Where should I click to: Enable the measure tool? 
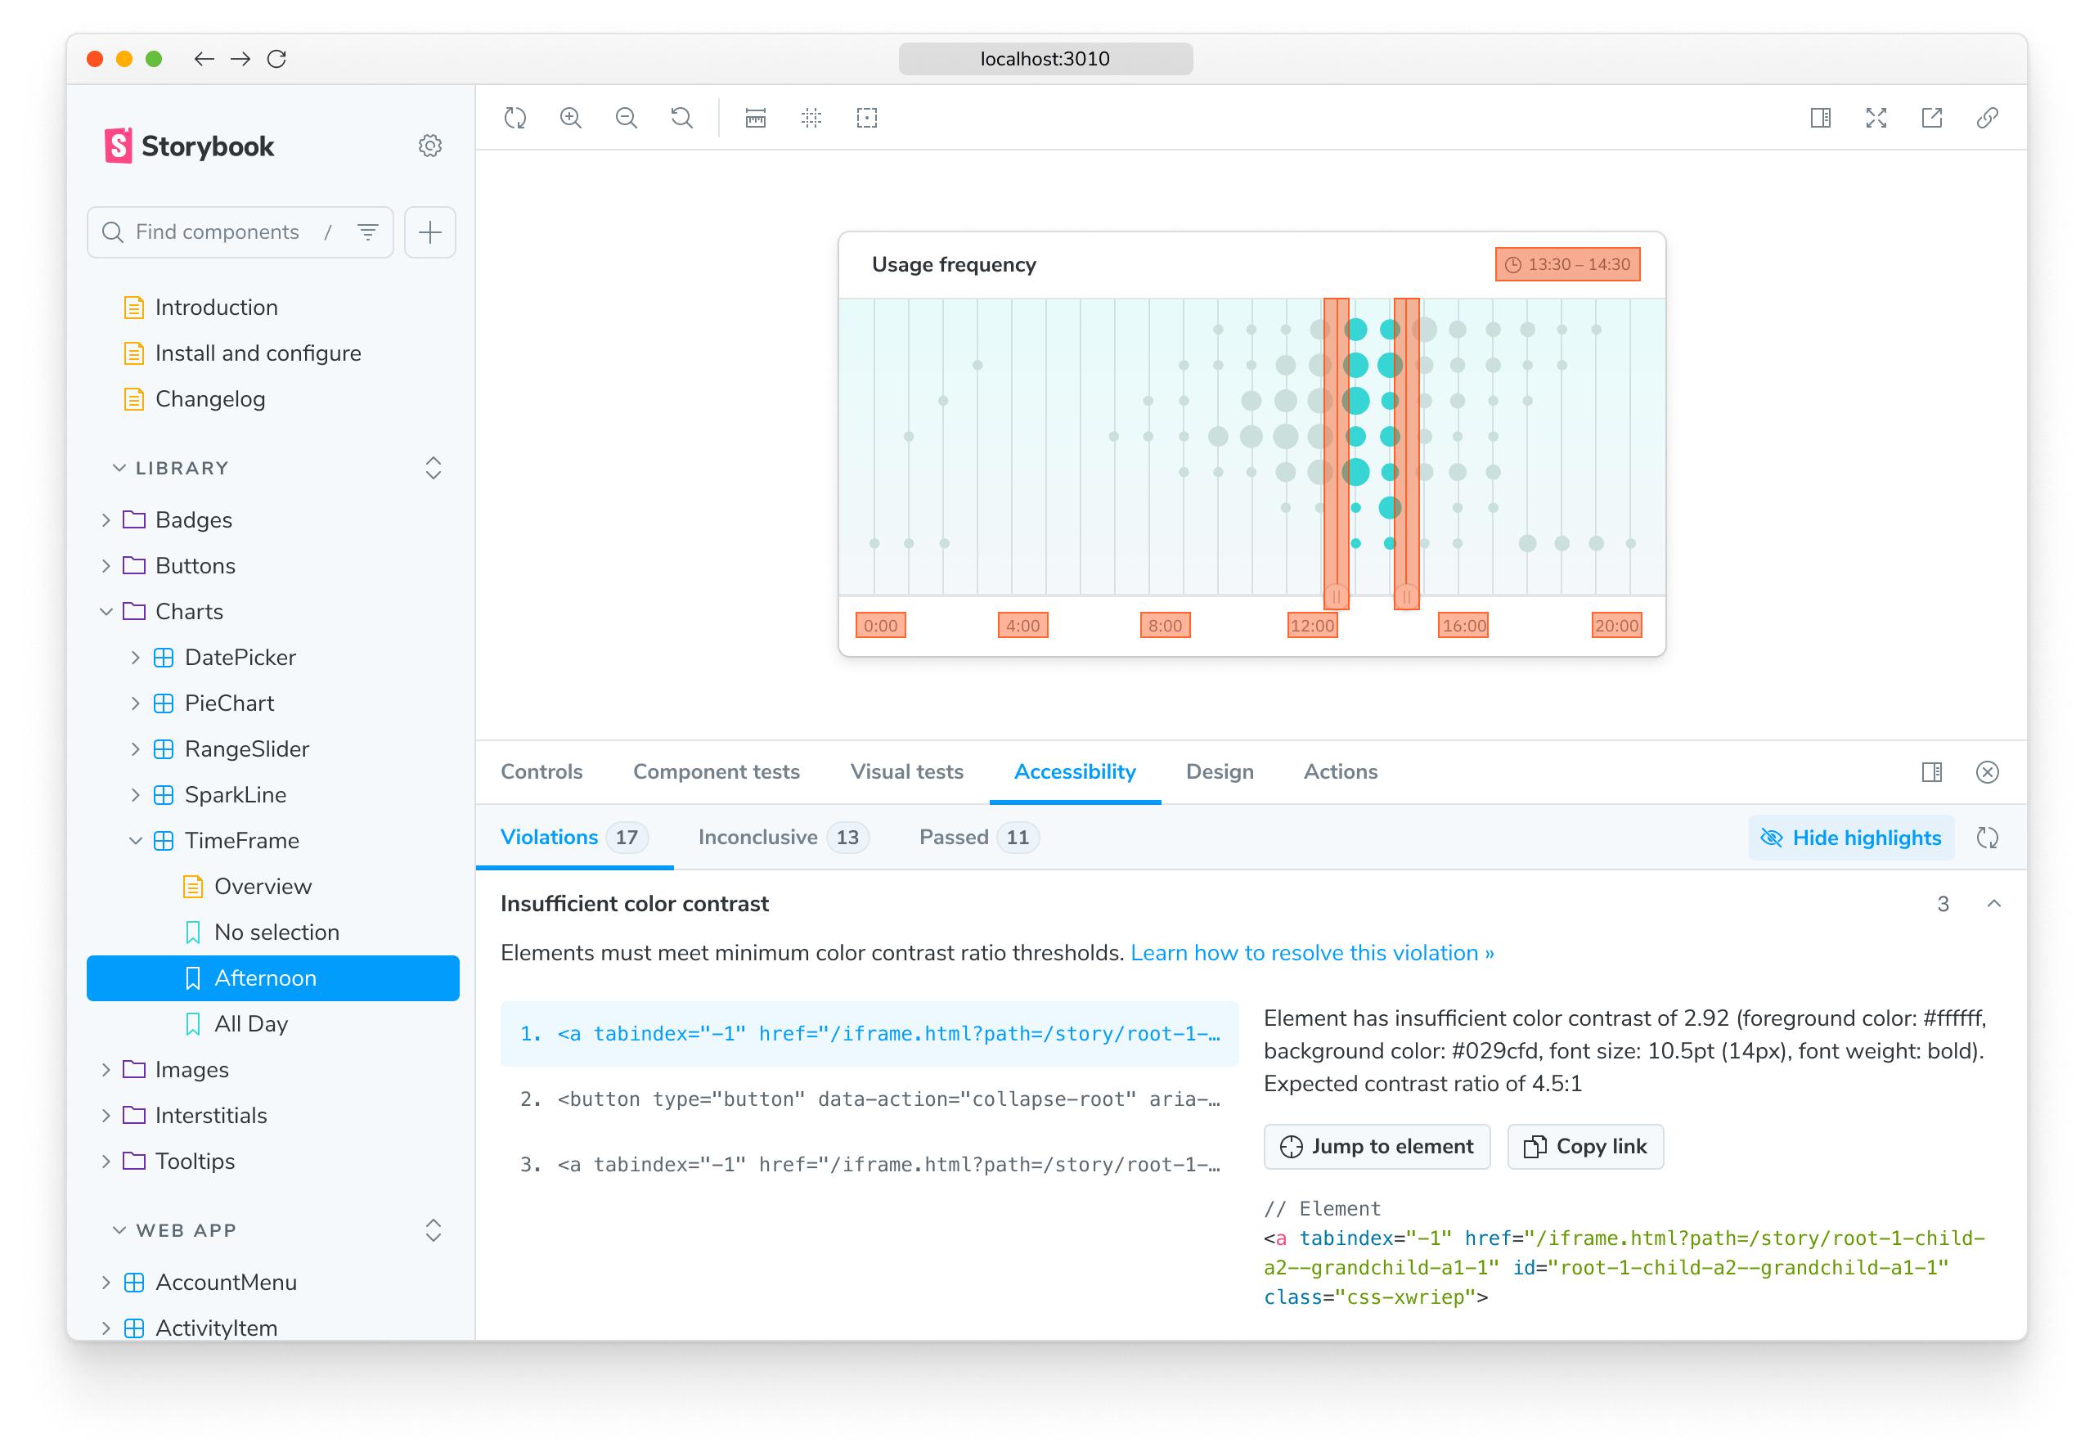point(755,118)
